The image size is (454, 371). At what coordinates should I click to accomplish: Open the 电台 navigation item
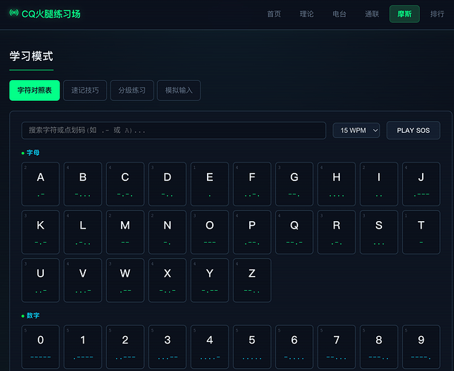click(339, 14)
